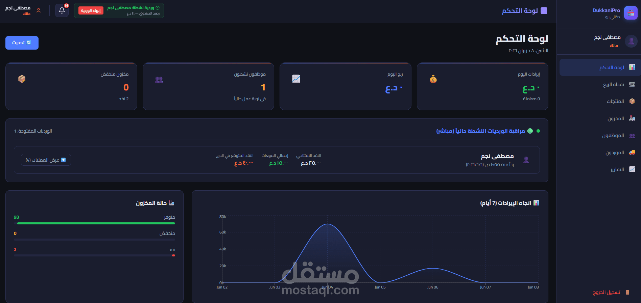
Task: Click the date text الاثنين، ٨ حزيران ٢٠٢٦
Action: (x=528, y=51)
